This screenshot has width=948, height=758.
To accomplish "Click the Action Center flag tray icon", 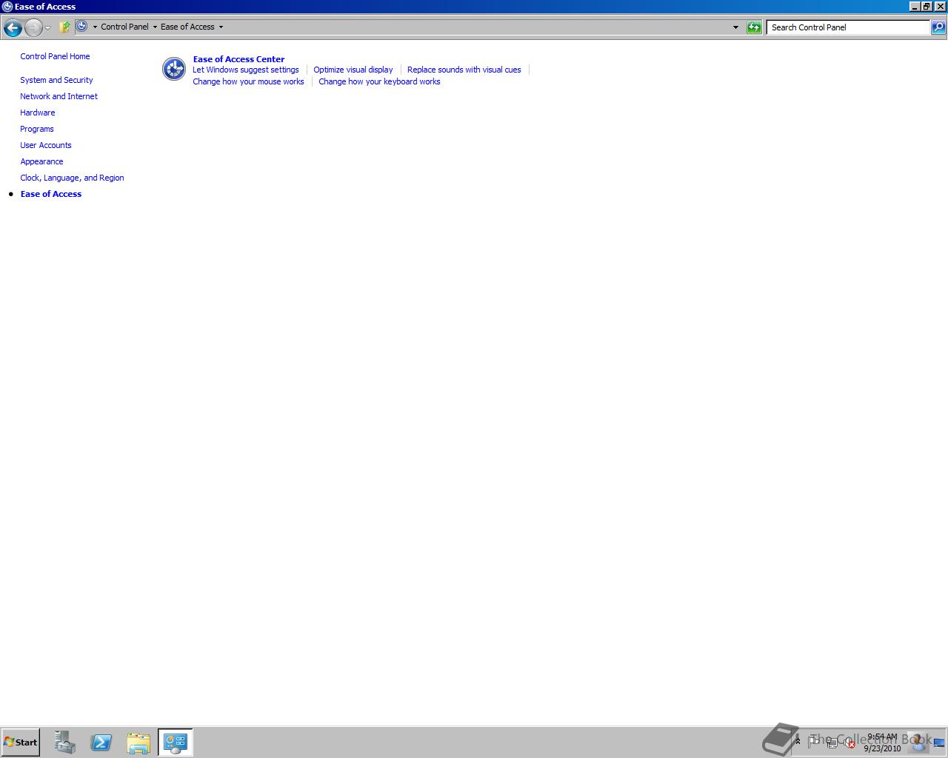I will point(814,742).
